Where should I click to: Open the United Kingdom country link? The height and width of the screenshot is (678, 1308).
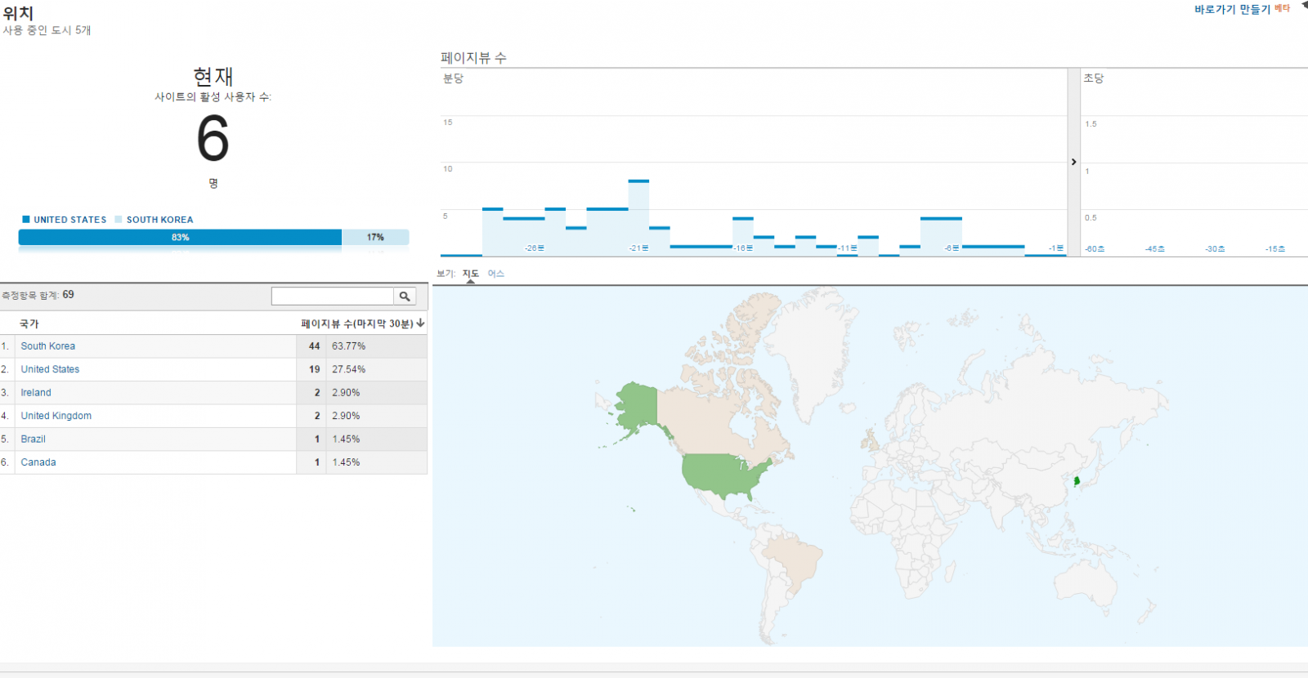56,416
